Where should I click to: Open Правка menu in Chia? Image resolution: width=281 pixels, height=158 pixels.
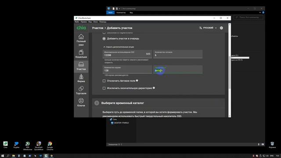[x=84, y=22]
